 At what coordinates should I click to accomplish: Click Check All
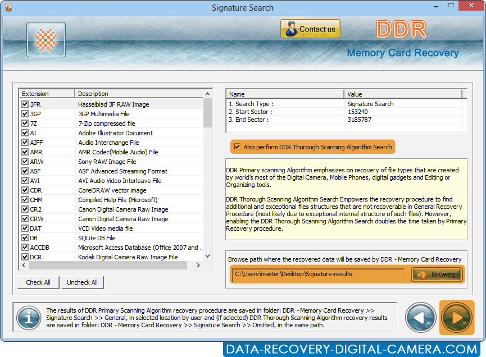pyautogui.click(x=38, y=282)
